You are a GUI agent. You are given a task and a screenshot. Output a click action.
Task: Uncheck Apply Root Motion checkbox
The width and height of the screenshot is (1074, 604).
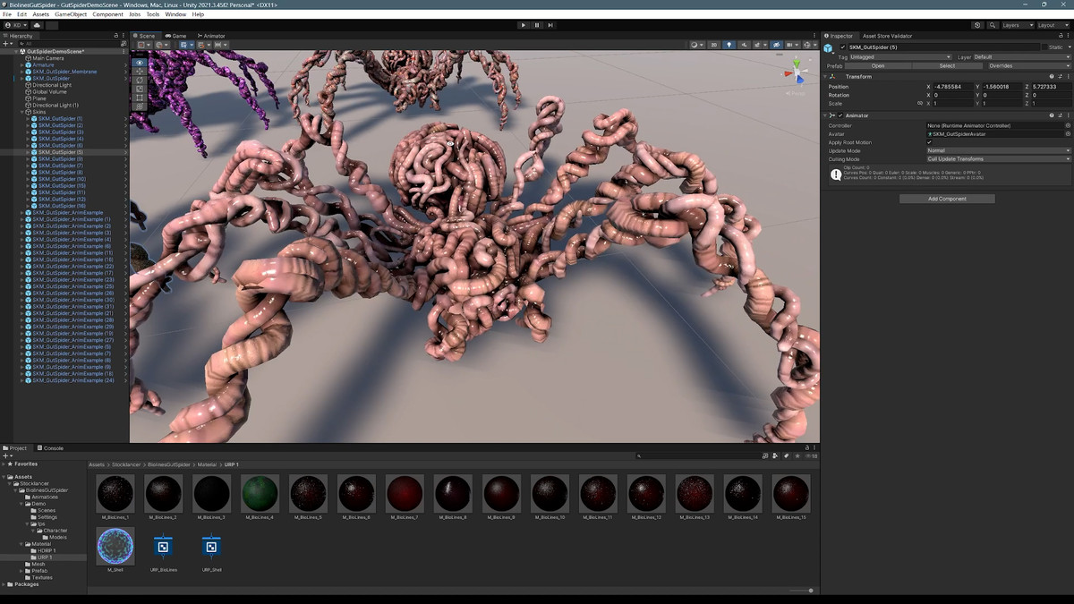point(929,142)
